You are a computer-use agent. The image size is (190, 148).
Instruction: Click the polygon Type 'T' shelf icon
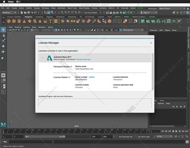pos(50,21)
